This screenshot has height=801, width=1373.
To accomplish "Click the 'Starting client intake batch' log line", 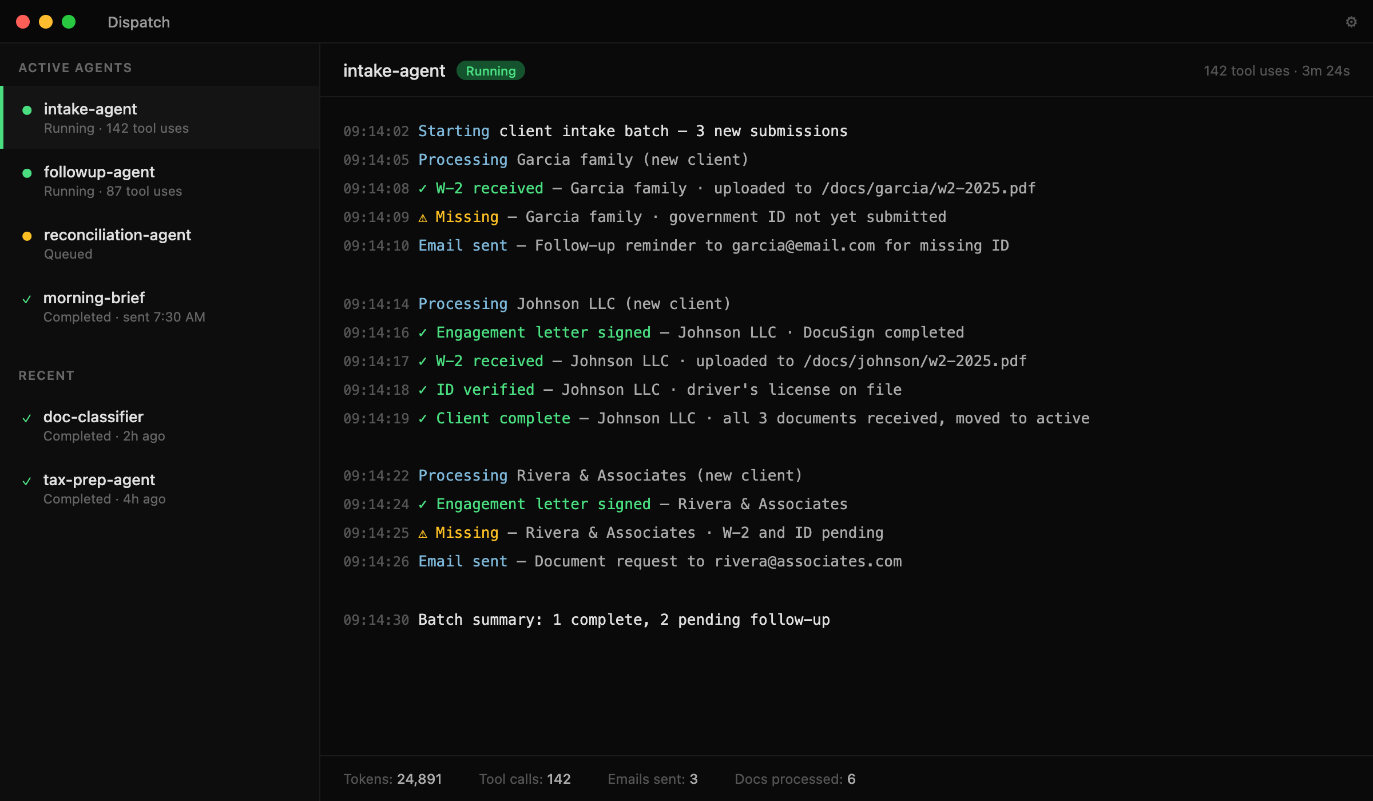I will (596, 131).
